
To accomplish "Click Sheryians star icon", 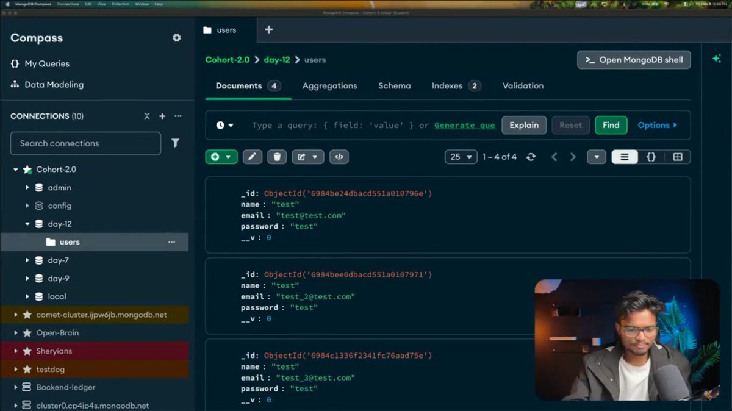I will click(27, 351).
